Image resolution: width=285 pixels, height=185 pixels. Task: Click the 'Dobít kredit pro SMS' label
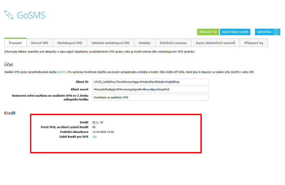[74, 137]
